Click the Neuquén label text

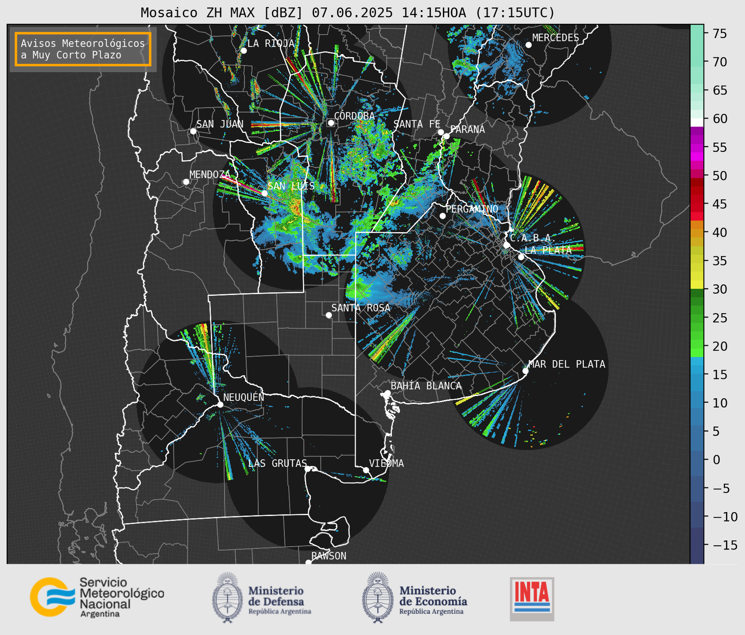tap(244, 397)
